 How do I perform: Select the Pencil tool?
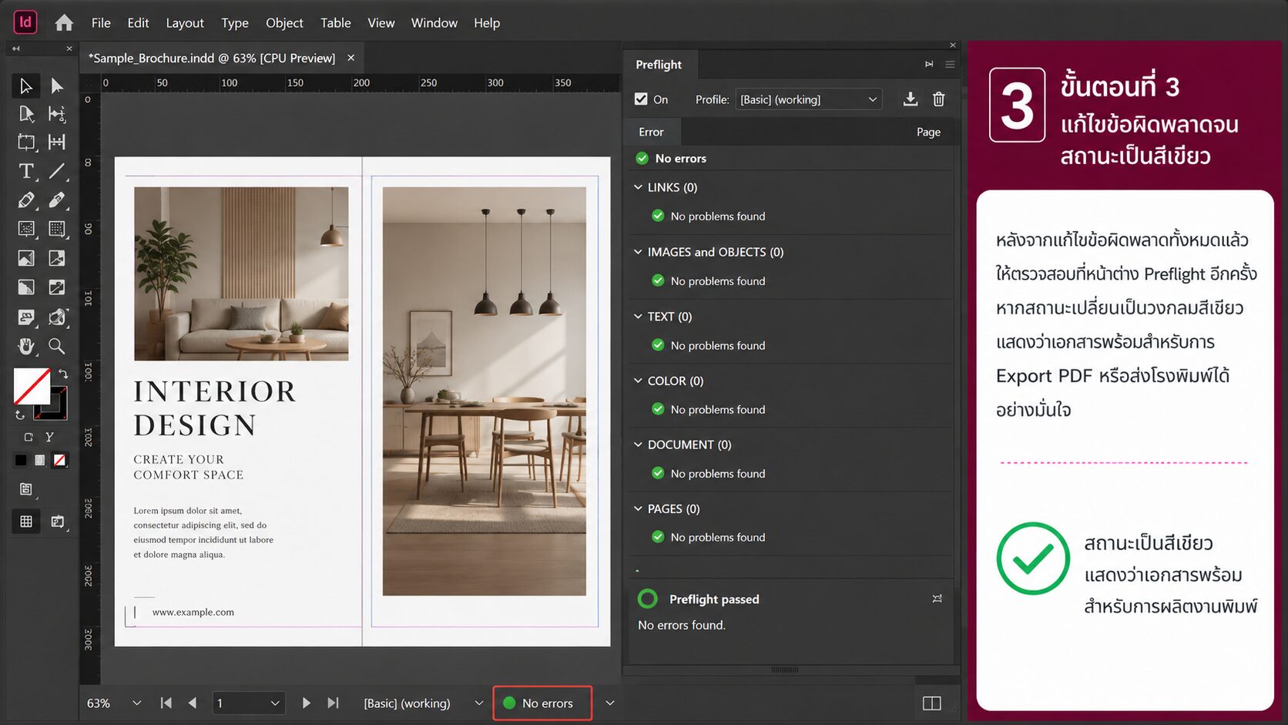tap(56, 200)
